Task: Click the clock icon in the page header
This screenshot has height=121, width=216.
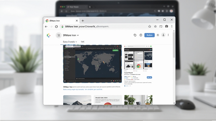Action: pos(135,35)
